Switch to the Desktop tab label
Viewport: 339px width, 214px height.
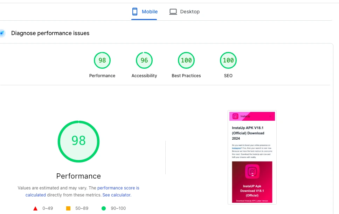point(190,12)
